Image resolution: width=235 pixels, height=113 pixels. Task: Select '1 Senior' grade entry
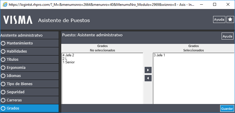point(69,62)
